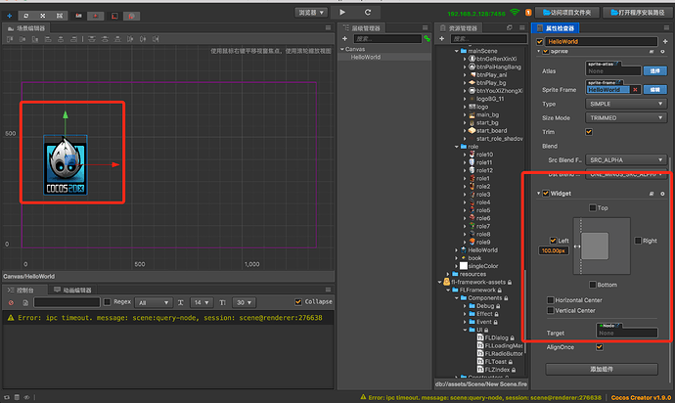Enable the Widget Top alignment
675x403 pixels.
(593, 208)
